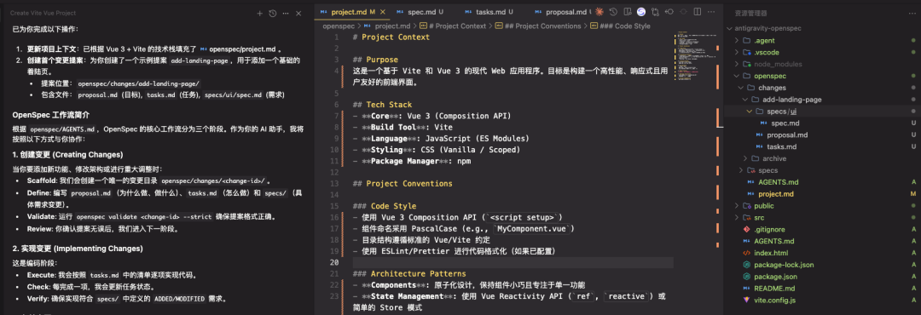This screenshot has height=315, width=921.
Task: Click the round blue assistant icon
Action: click(x=641, y=12)
